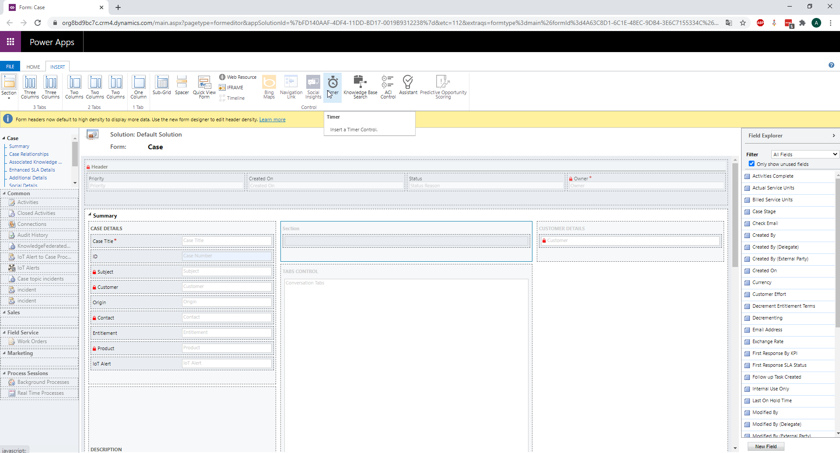Open the Power Apps app launcher waffle

10,42
